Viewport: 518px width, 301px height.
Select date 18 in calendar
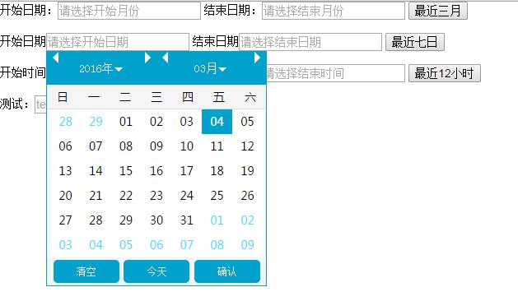pyautogui.click(x=217, y=171)
